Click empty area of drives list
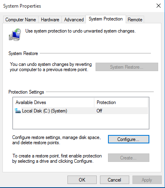 point(81,121)
